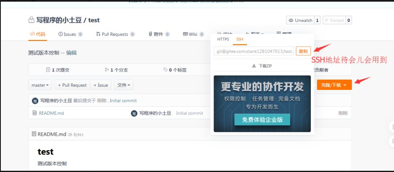Viewport: 394px width, 172px height.
Task: Click the 复制 button to copy SSH address
Action: (303, 51)
